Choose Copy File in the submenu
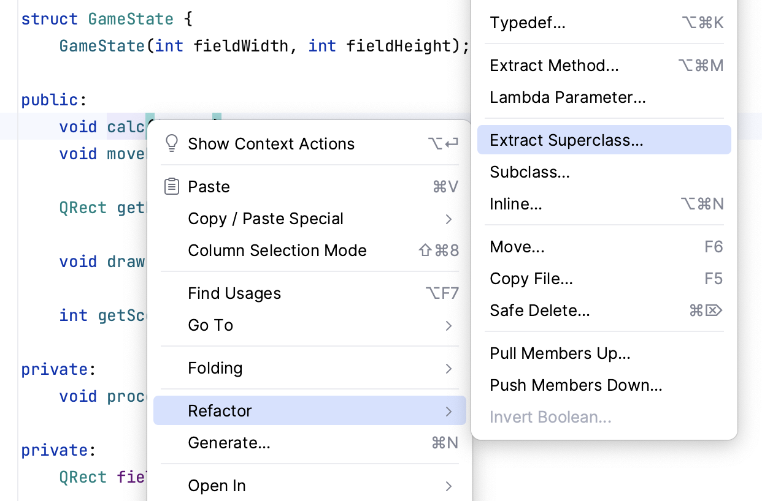This screenshot has width=762, height=501. coord(531,279)
